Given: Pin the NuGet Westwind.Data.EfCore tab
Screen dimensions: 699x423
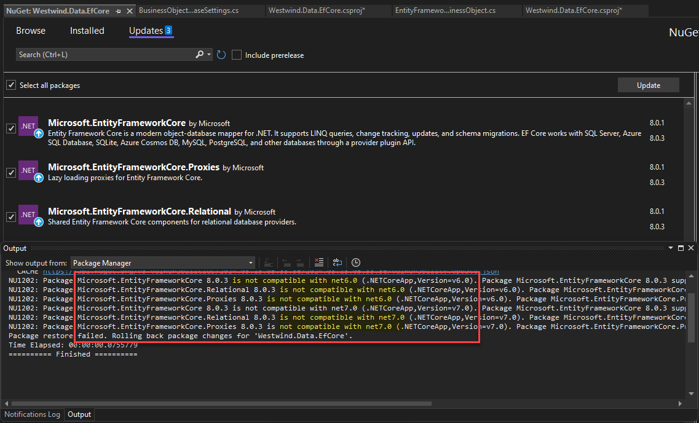Looking at the screenshot, I should (x=118, y=11).
